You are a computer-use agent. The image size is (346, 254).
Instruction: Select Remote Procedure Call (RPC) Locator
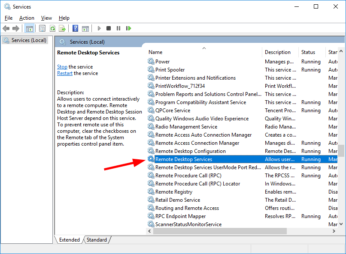[x=197, y=184]
